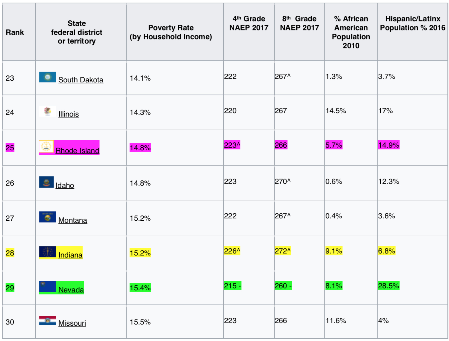449x341 pixels.
Task: Follow the Rhode Island link
Action: (x=77, y=150)
